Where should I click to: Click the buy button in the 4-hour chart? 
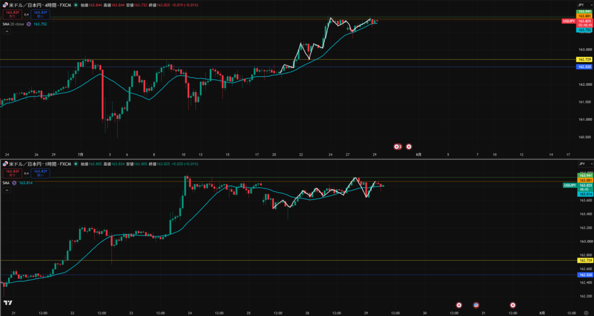[x=41, y=14]
